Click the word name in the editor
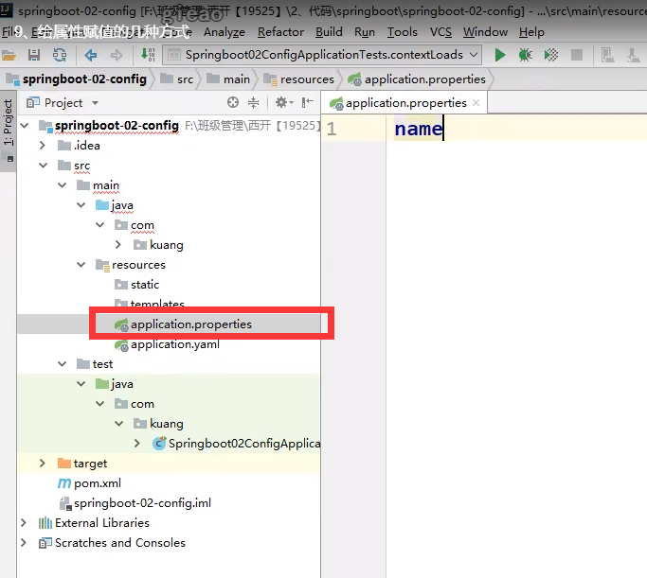The width and height of the screenshot is (647, 578). point(418,129)
